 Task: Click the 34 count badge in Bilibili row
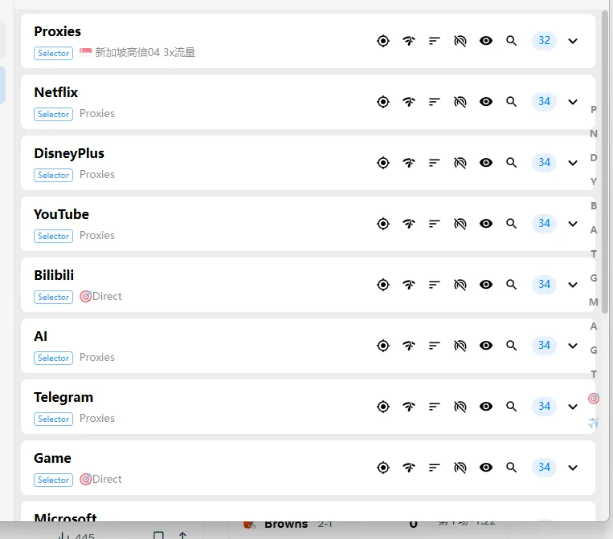[544, 285]
